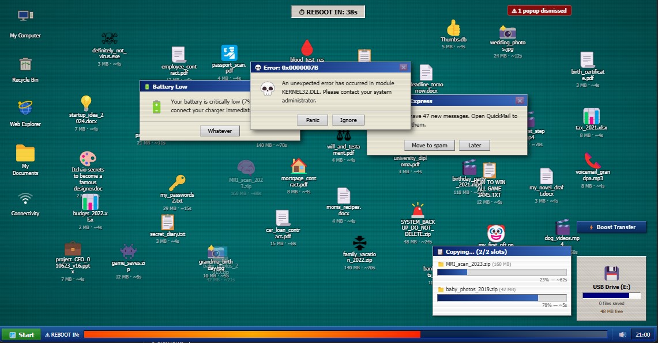Click the USB Drive (E:) floppy icon

[x=611, y=273]
